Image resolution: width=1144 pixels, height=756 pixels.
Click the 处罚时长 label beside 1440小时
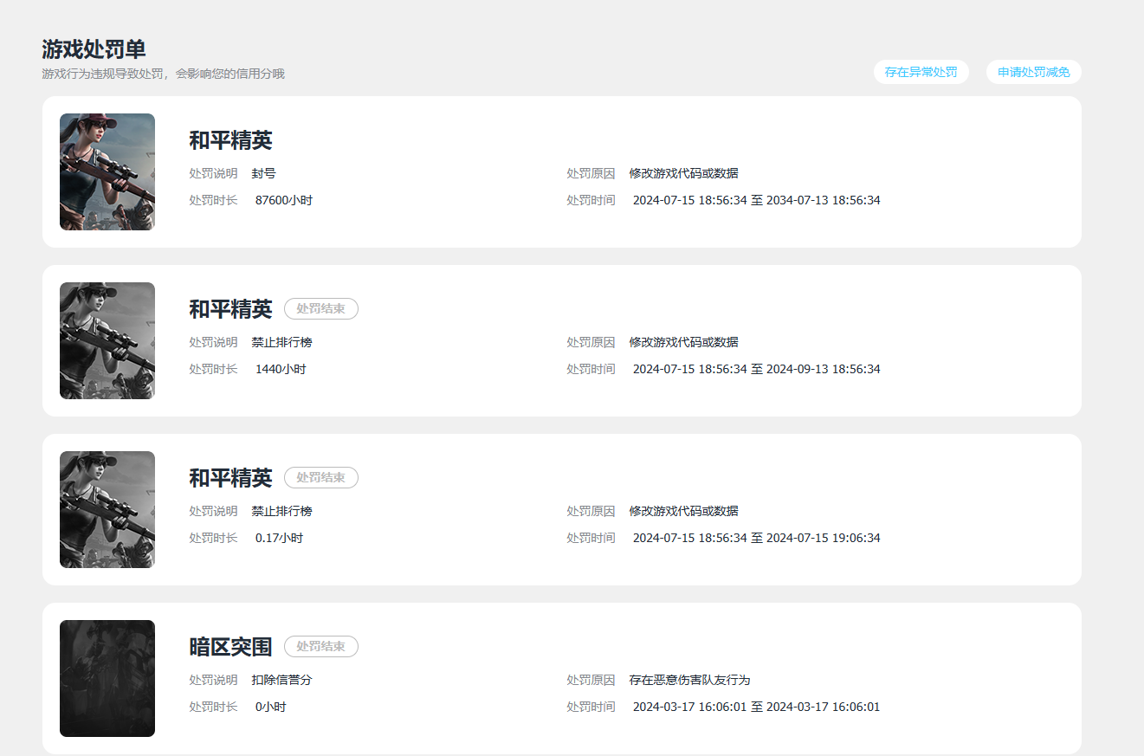click(x=213, y=369)
